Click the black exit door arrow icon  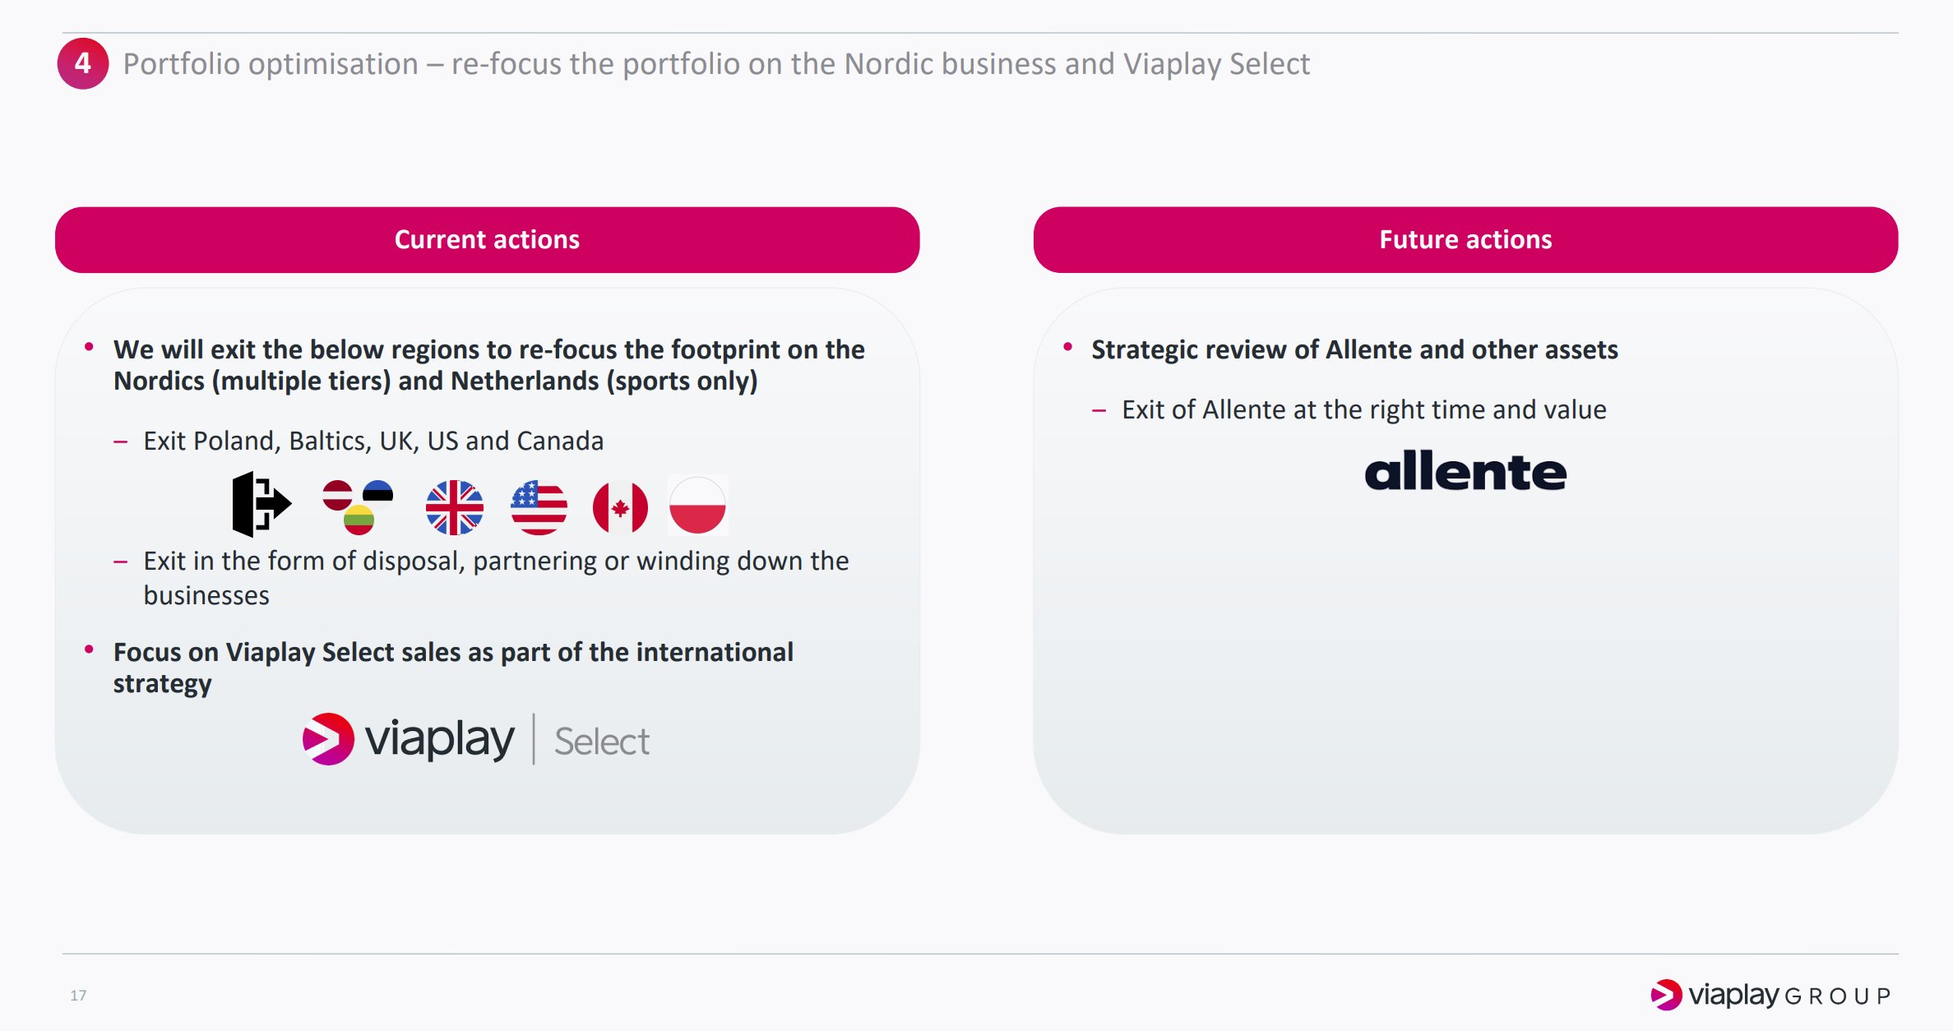(x=261, y=504)
